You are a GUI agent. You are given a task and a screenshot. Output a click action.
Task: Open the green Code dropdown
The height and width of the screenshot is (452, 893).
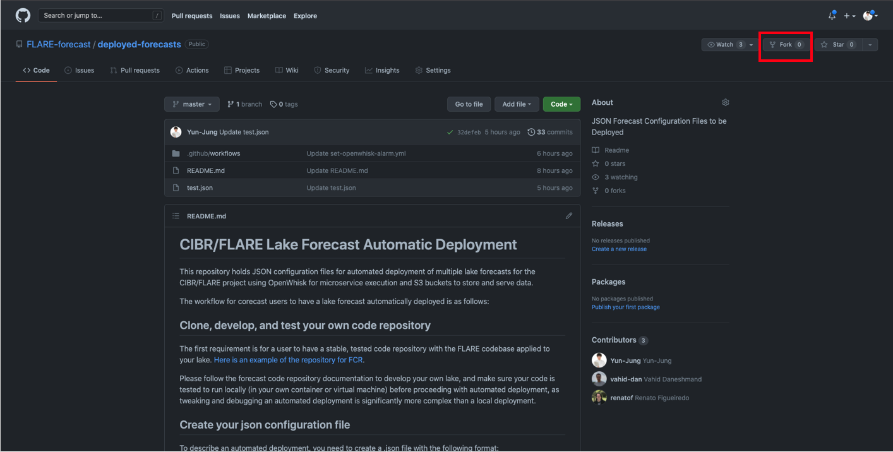point(561,104)
